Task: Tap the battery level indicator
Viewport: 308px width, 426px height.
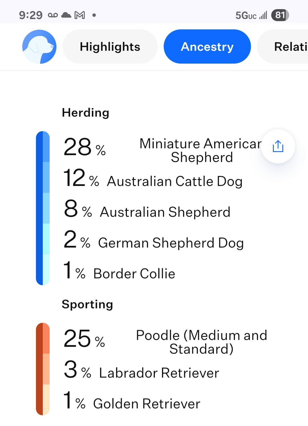Action: click(x=280, y=15)
